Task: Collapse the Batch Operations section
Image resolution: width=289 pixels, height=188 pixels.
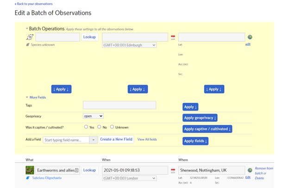Action: [x=27, y=28]
